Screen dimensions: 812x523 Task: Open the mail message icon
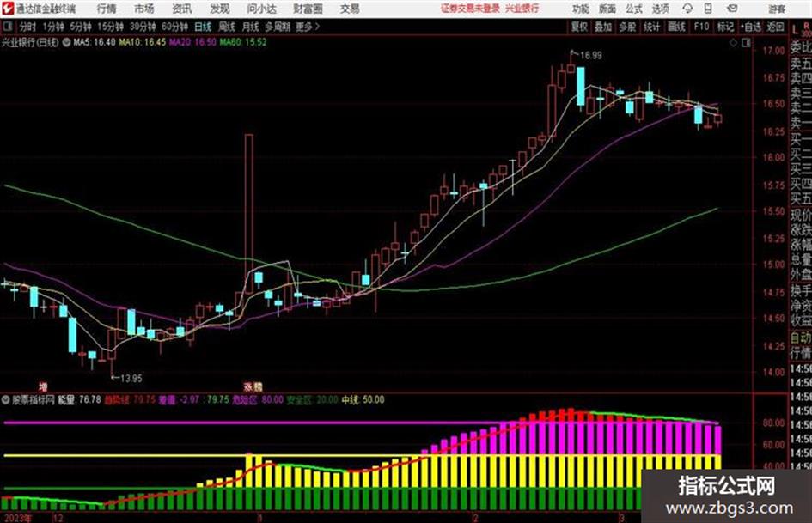(732, 9)
